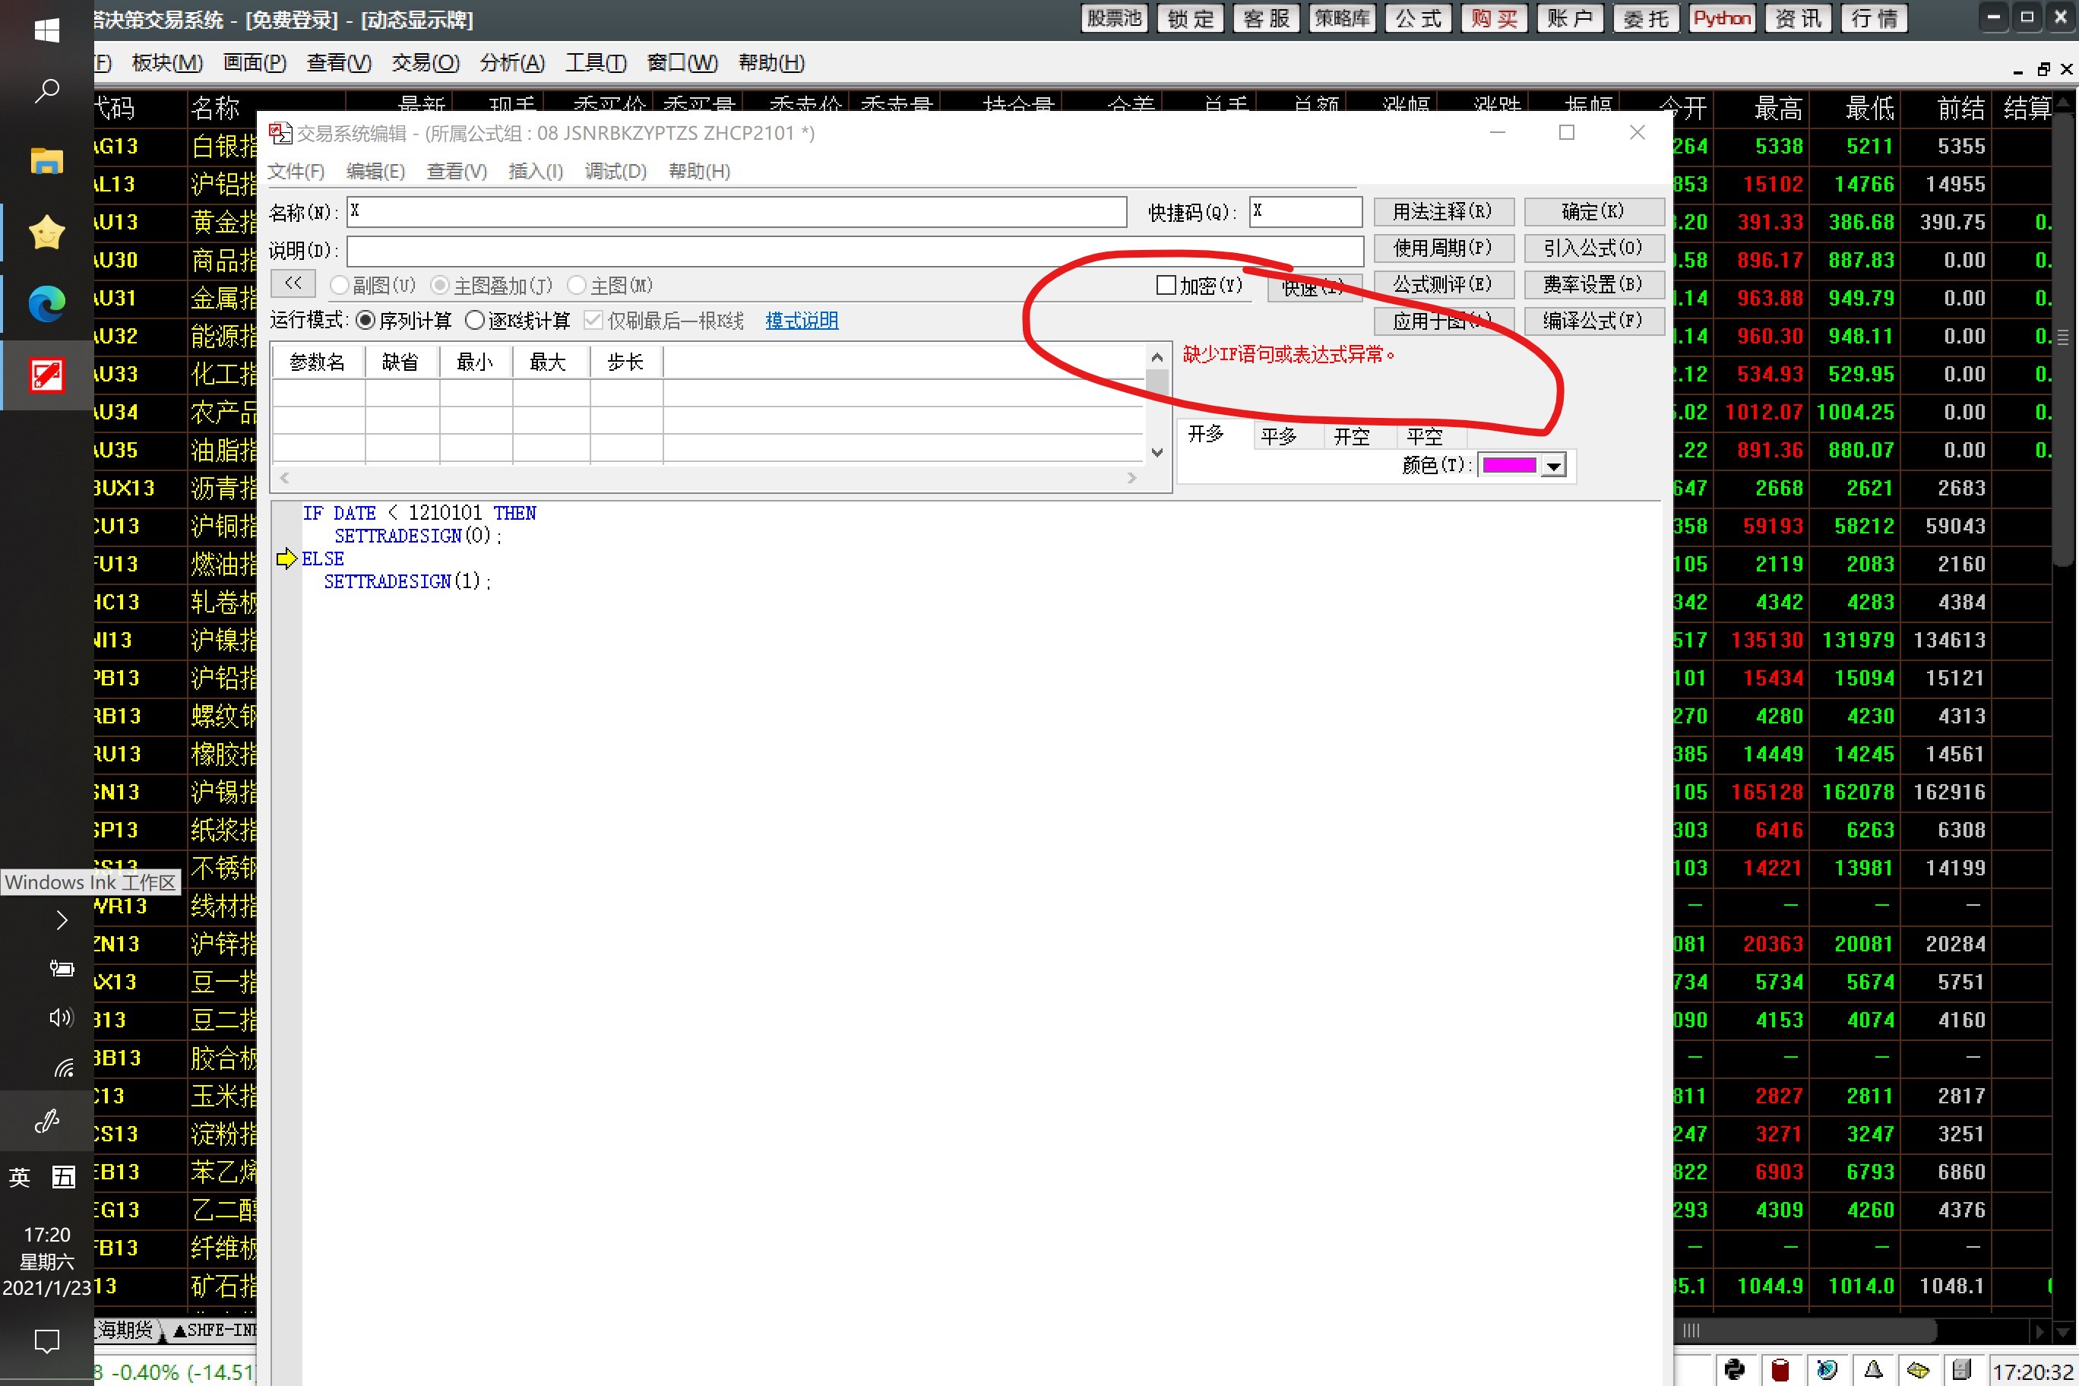Select 序列计算 radio option
The height and width of the screenshot is (1386, 2079).
pos(365,320)
